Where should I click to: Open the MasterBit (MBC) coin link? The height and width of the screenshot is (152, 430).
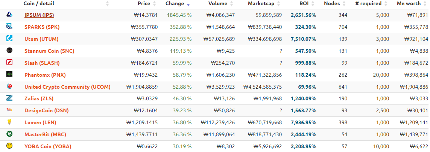[x=45, y=134]
